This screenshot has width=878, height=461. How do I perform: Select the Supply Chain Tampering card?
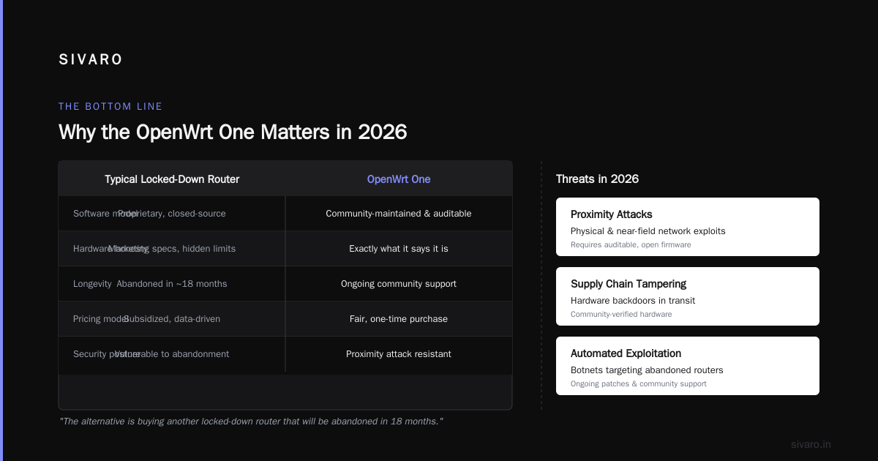(688, 296)
